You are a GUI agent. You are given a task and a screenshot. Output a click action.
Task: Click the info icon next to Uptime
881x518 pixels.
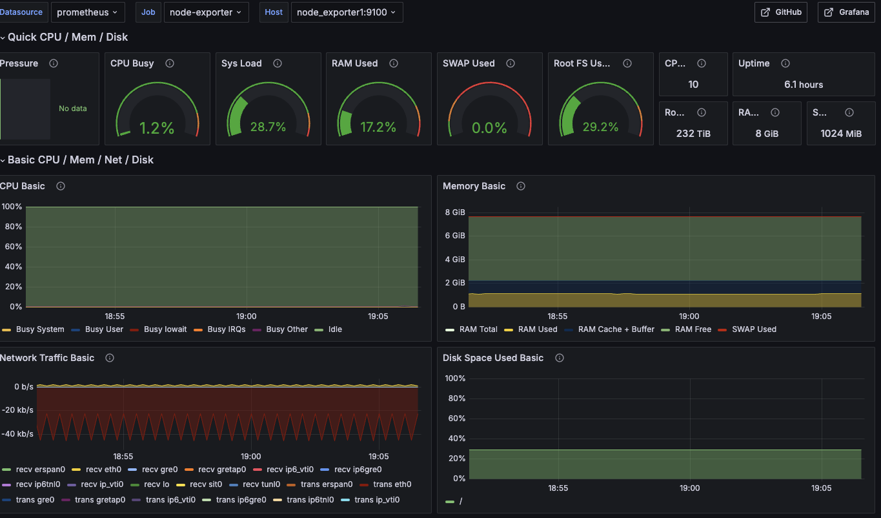[x=785, y=63]
